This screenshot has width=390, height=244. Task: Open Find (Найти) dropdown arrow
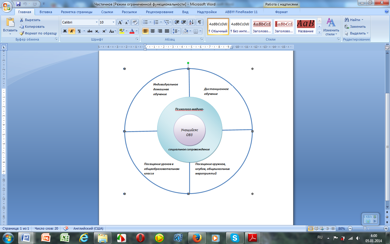pyautogui.click(x=362, y=20)
